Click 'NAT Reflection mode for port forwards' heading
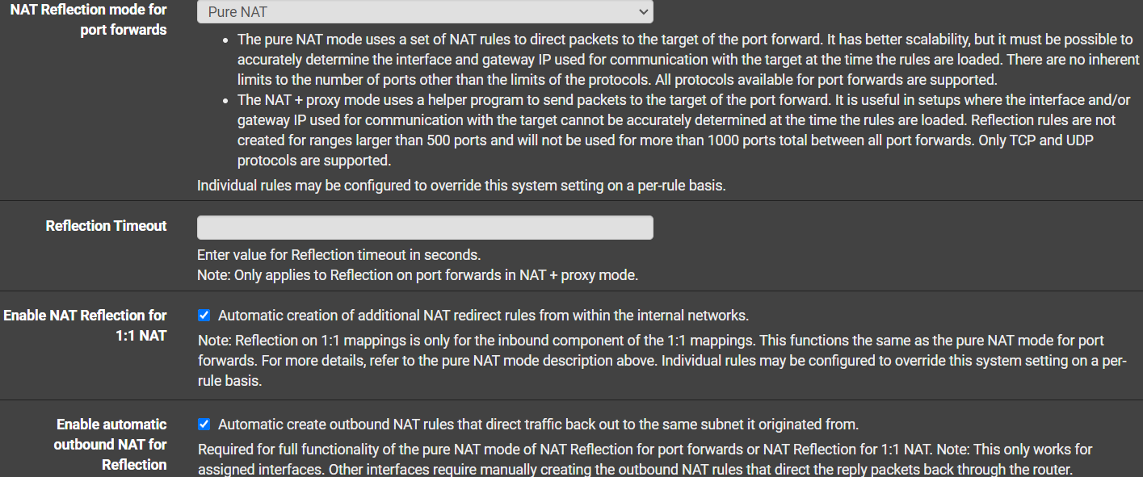Image resolution: width=1143 pixels, height=477 pixels. (x=88, y=20)
